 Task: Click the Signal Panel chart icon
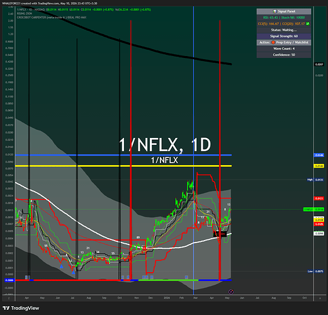tap(274, 11)
